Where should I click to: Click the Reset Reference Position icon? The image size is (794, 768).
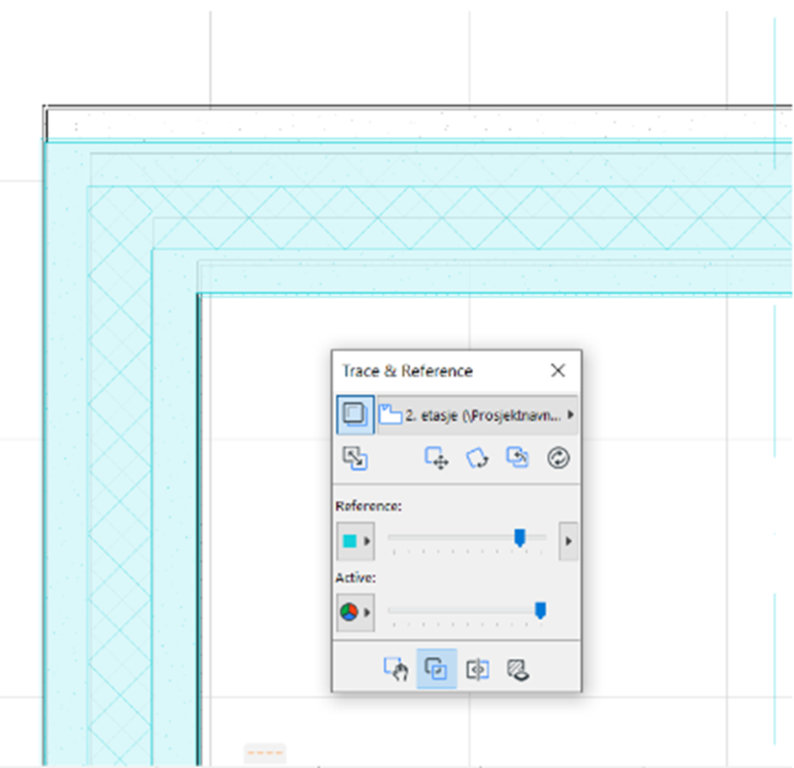pyautogui.click(x=518, y=458)
